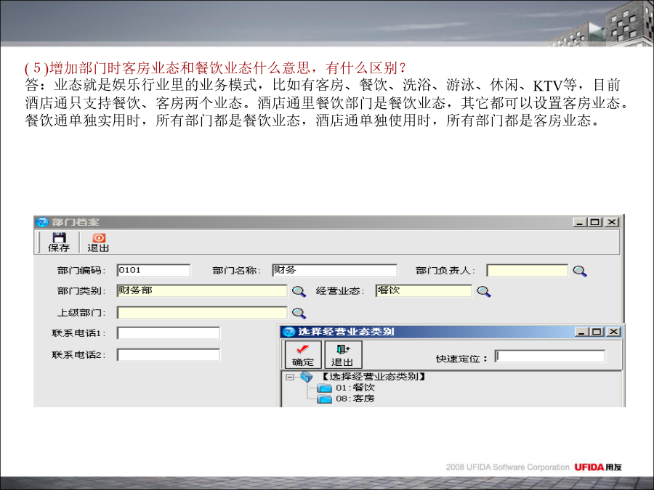Click the 部门类别 field showing 财务部
Viewport: 654px width, 490px height.
coord(202,291)
